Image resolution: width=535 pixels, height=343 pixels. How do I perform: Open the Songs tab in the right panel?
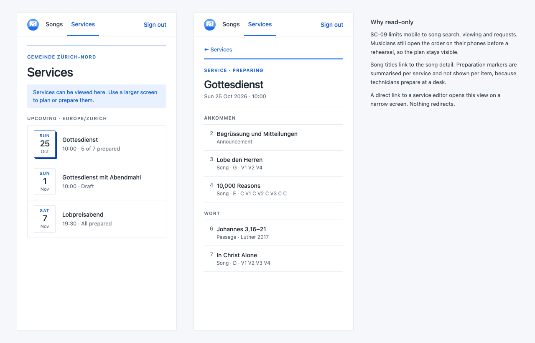pos(231,24)
